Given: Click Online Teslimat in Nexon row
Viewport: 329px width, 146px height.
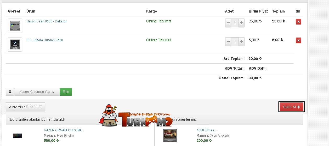Looking at the screenshot, I should [x=159, y=21].
